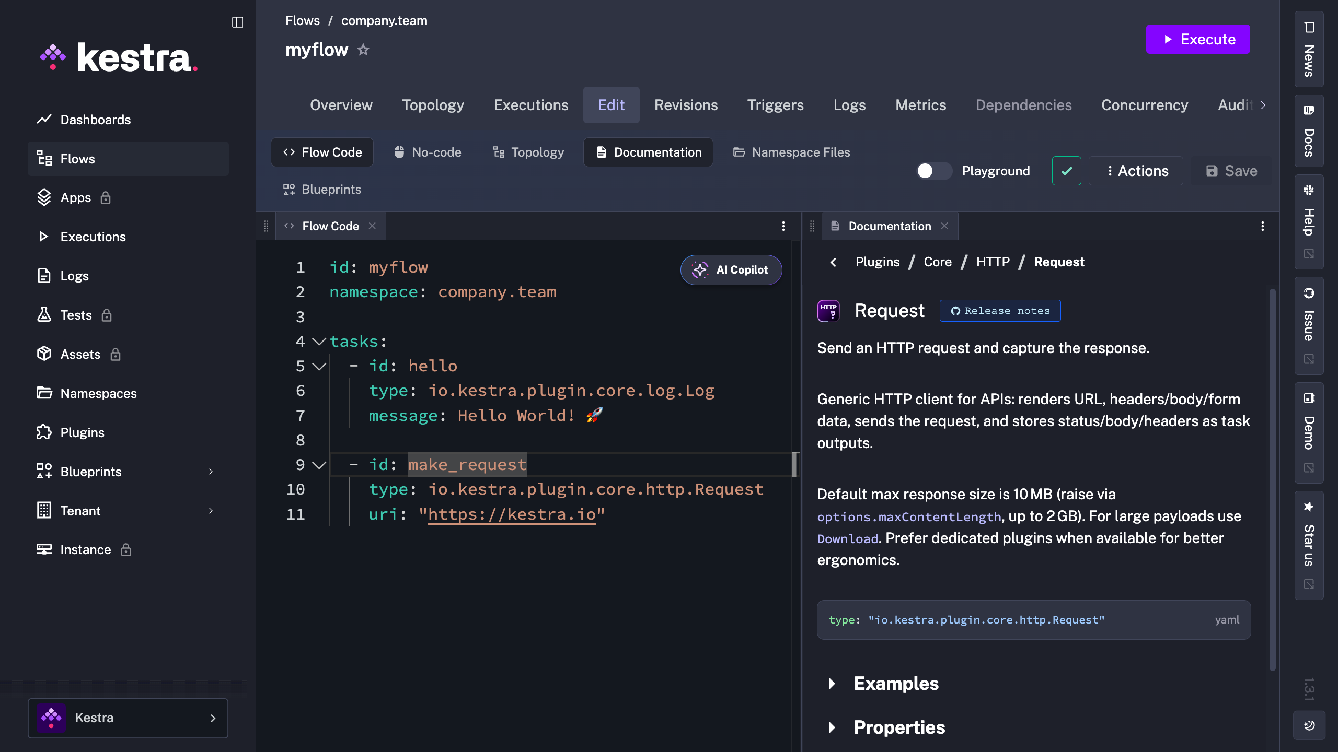Click the AI Copilot sparkle button
This screenshot has height=752, width=1338.
tap(731, 270)
